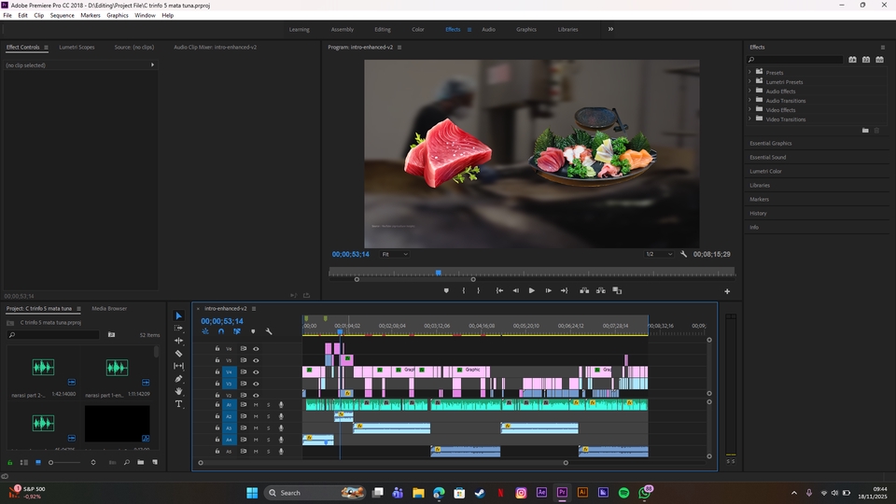Screen dimensions: 896x504
Task: Solo audio track A2
Action: (269, 416)
